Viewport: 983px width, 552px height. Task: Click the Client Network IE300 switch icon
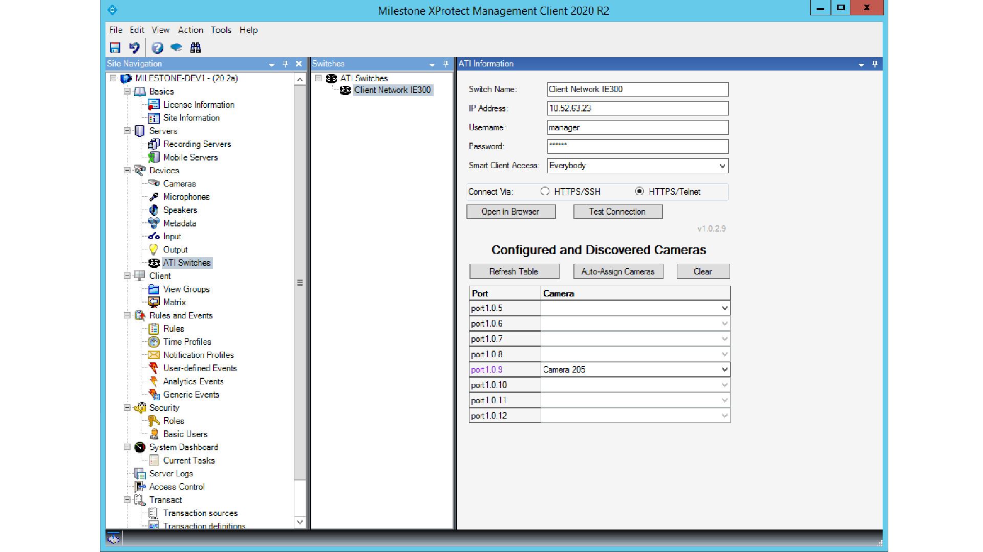click(345, 90)
